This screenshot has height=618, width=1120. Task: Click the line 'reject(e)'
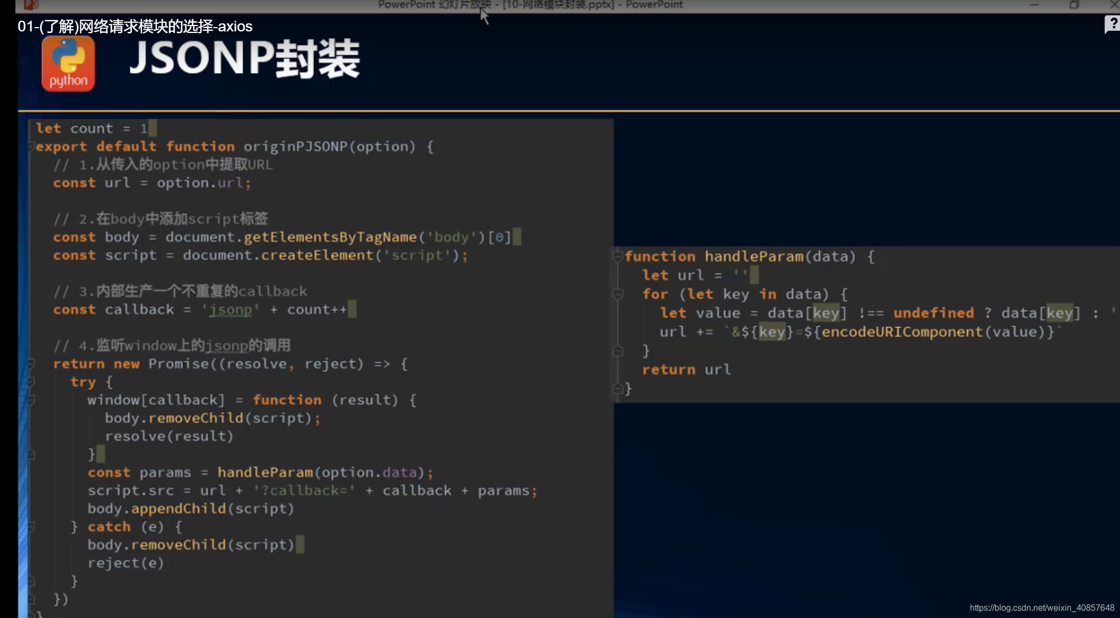click(126, 563)
